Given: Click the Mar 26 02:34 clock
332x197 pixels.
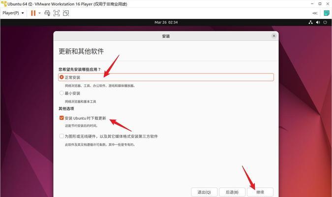Looking at the screenshot, I should pyautogui.click(x=166, y=22).
